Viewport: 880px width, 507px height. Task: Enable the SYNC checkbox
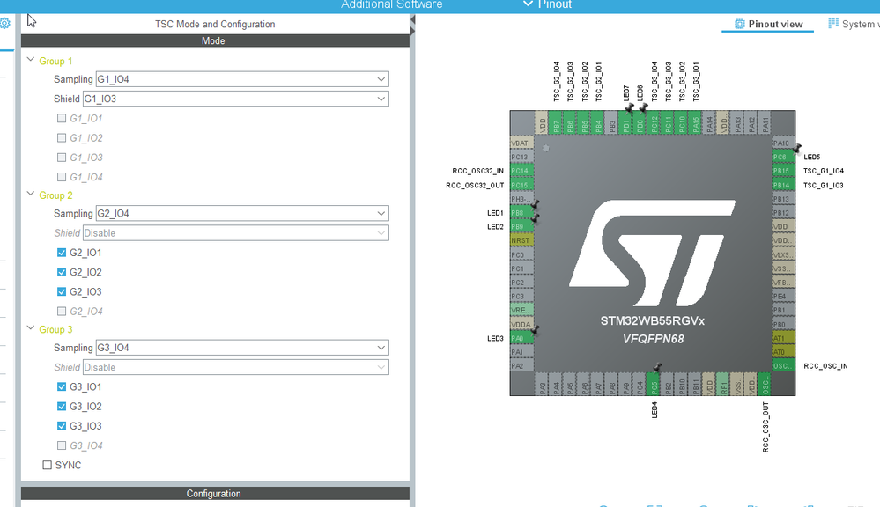(48, 465)
